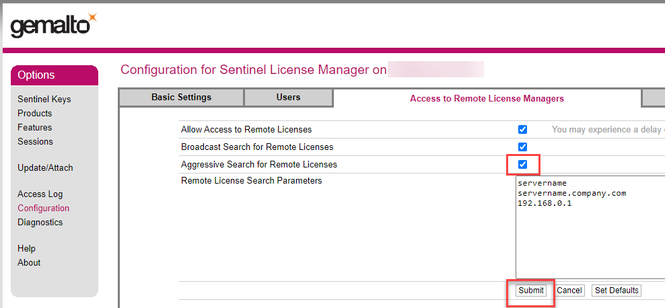Toggle Allow Access to Remote Licenses checkbox

pos(522,130)
